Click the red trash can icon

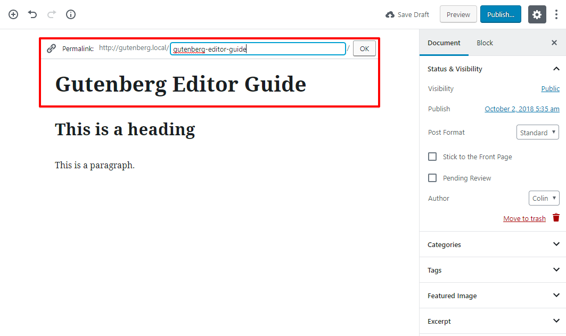(x=556, y=218)
